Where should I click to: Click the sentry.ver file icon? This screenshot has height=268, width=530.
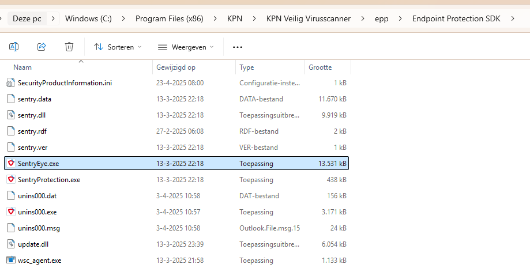click(x=11, y=148)
